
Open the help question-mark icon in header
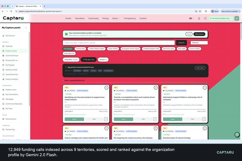[205, 18]
